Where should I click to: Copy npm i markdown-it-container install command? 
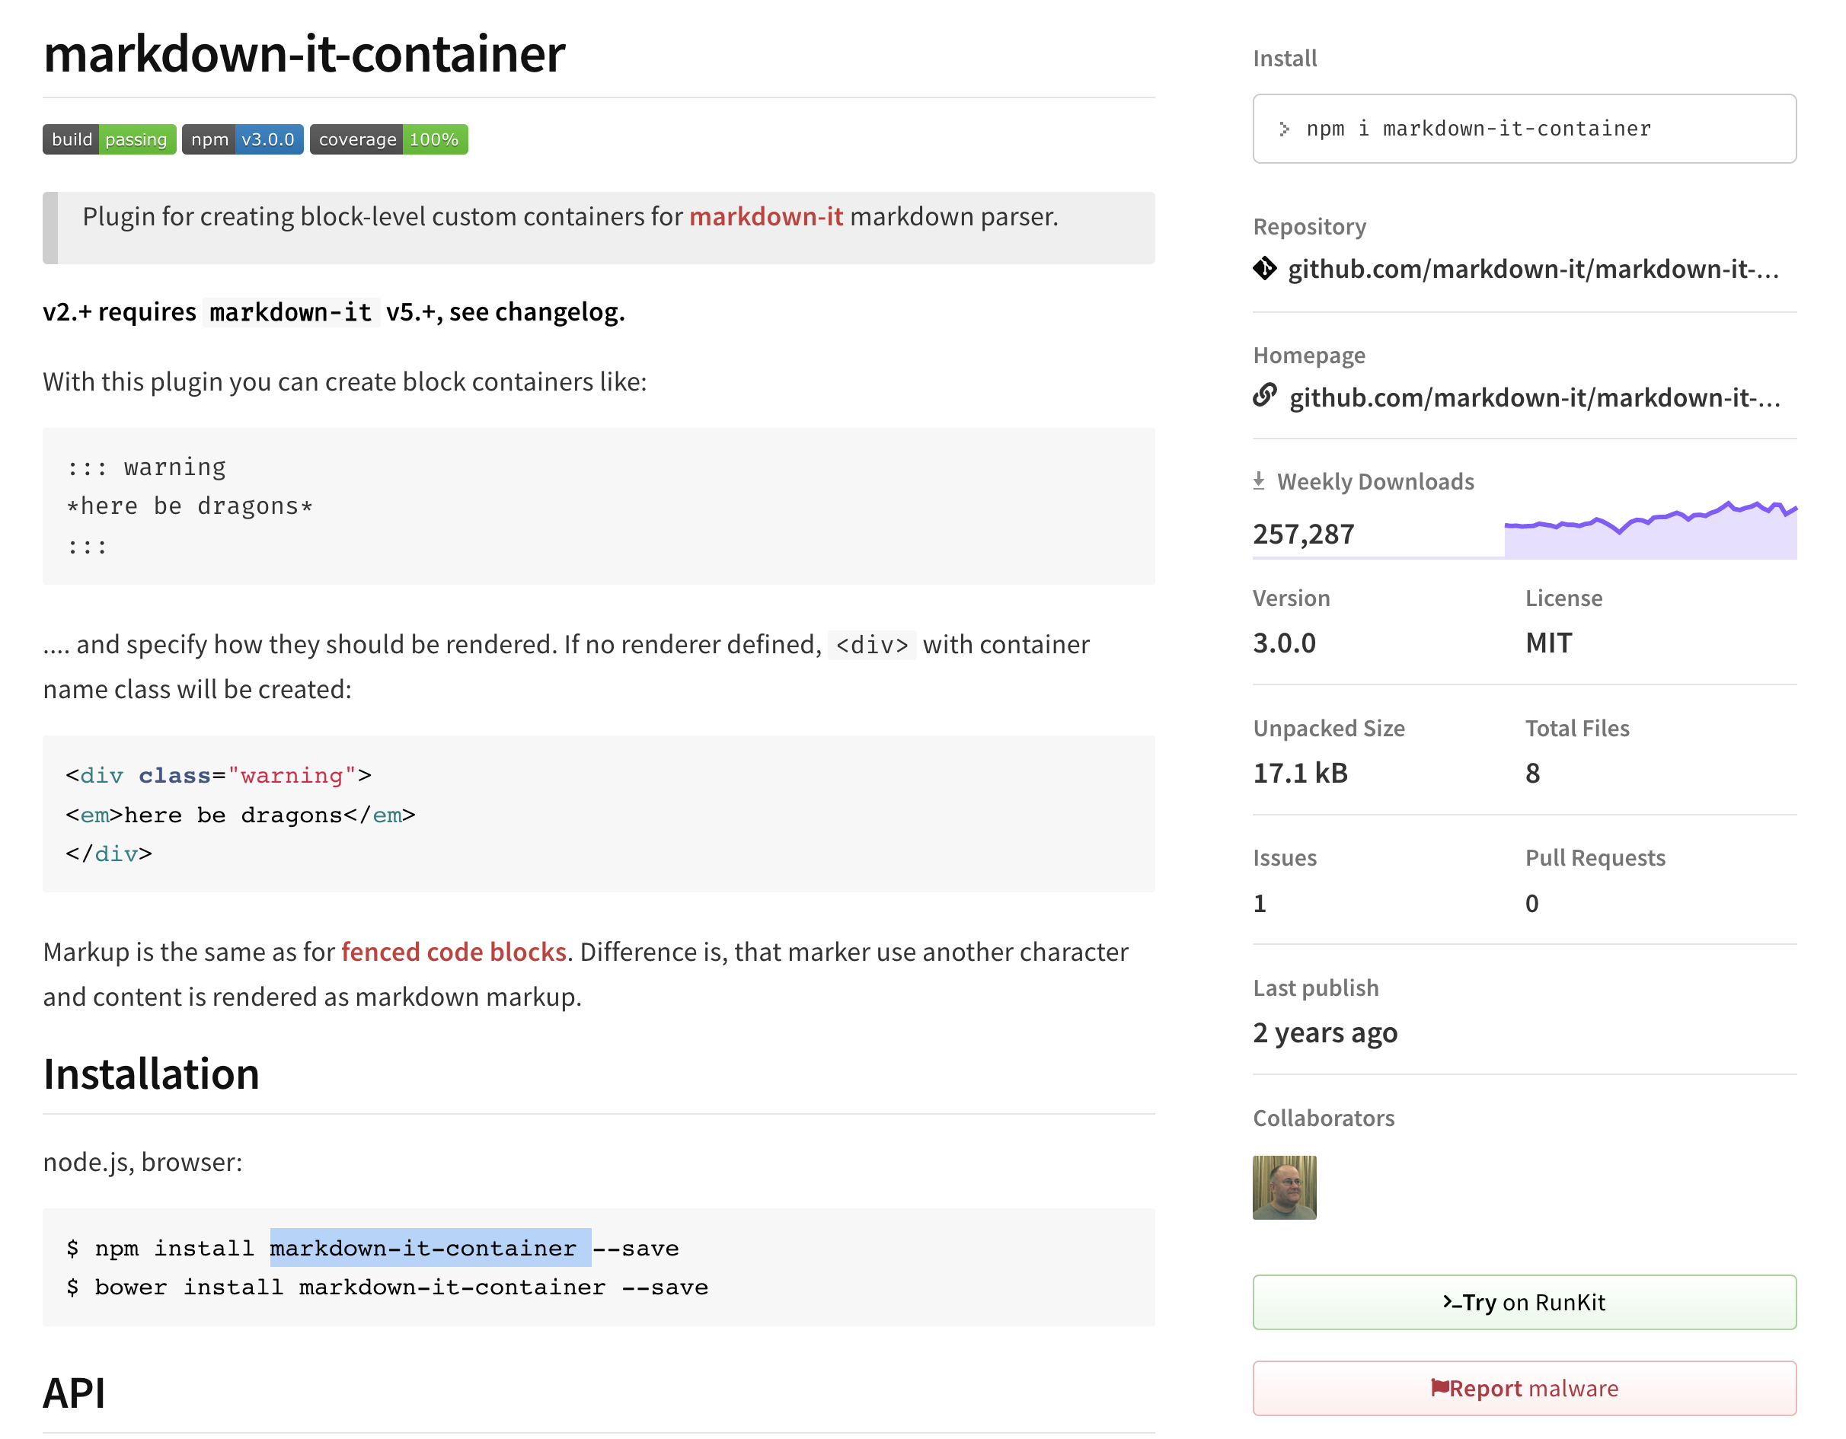(1477, 129)
